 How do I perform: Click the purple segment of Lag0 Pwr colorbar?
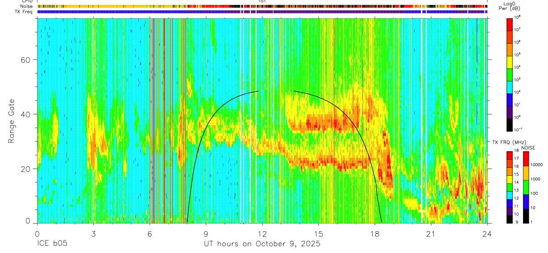point(510,112)
